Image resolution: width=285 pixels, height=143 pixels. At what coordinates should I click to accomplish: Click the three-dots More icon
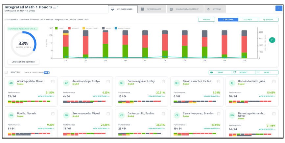(258, 72)
